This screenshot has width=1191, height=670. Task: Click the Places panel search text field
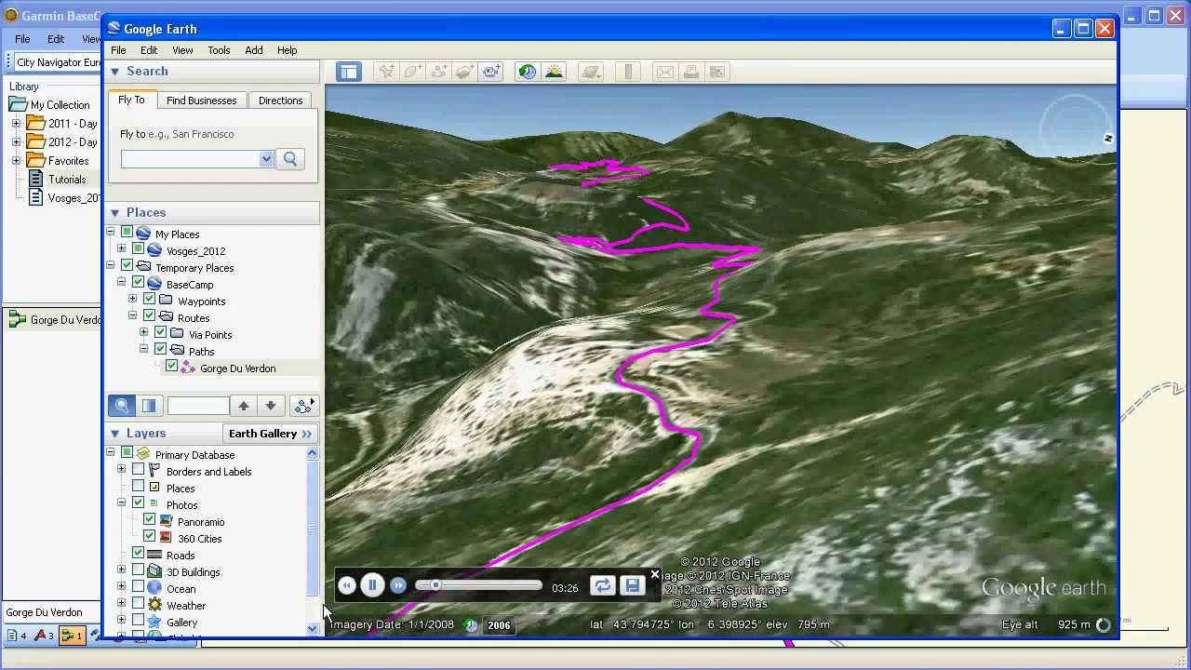tap(198, 406)
